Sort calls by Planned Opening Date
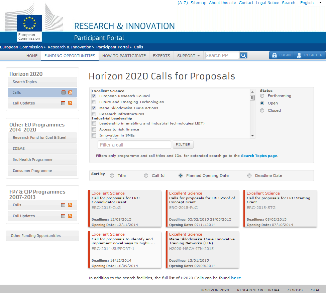326x293 pixels. 181,176
